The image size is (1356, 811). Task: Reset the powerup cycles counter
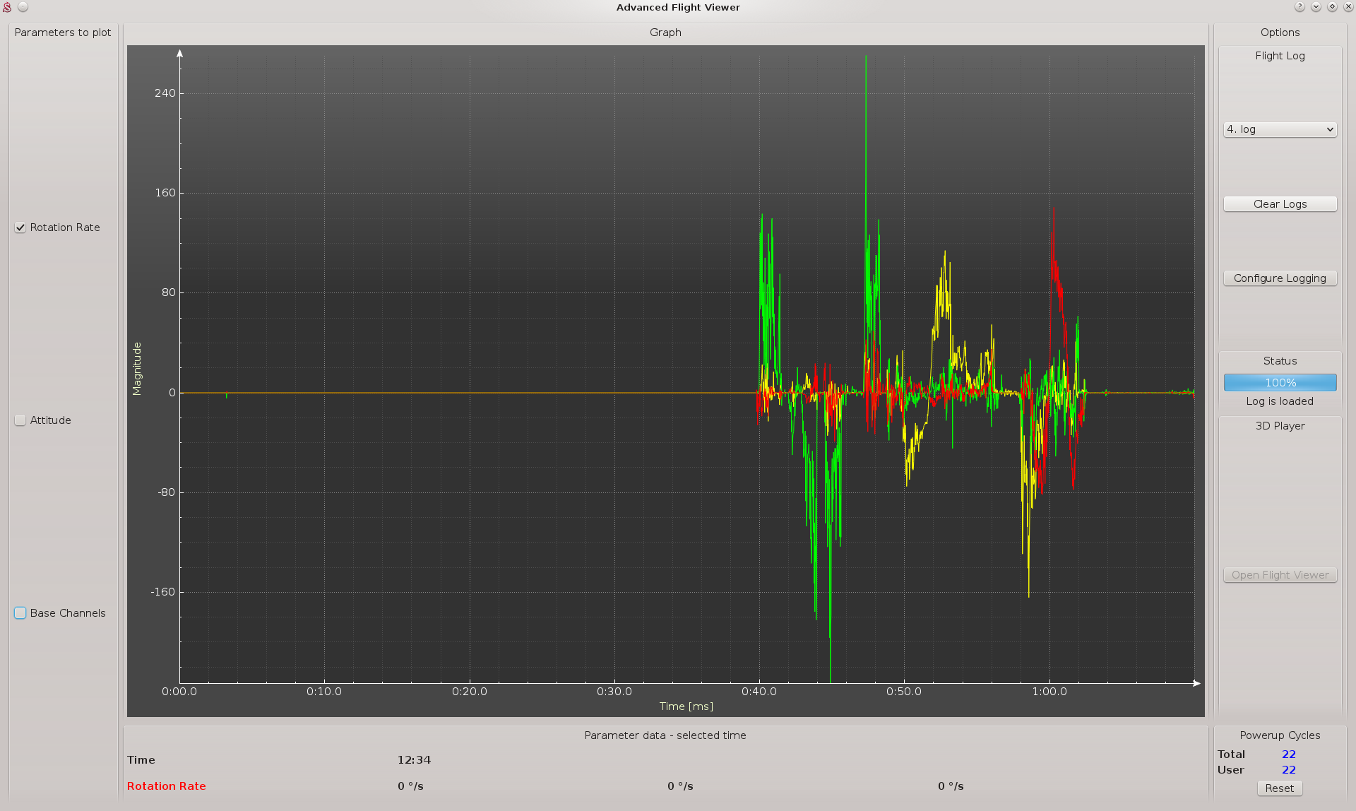tap(1279, 788)
